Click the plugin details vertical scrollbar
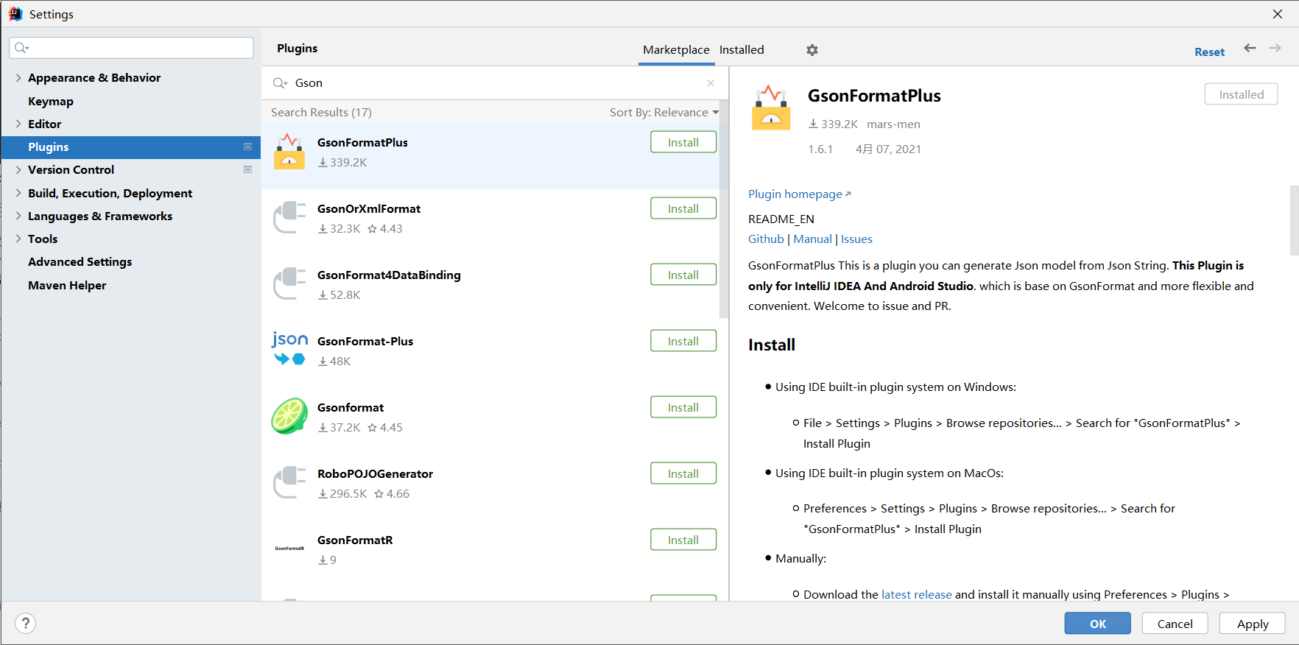This screenshot has height=645, width=1299. [x=1295, y=220]
